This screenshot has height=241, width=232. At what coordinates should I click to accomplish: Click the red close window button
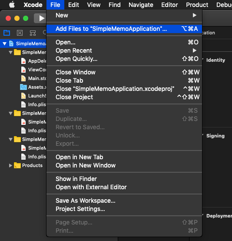8,18
